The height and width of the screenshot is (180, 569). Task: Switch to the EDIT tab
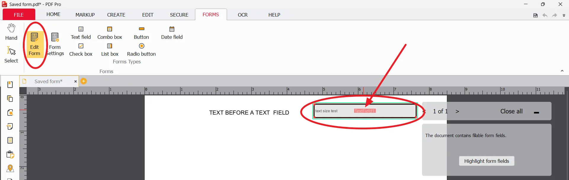[148, 15]
